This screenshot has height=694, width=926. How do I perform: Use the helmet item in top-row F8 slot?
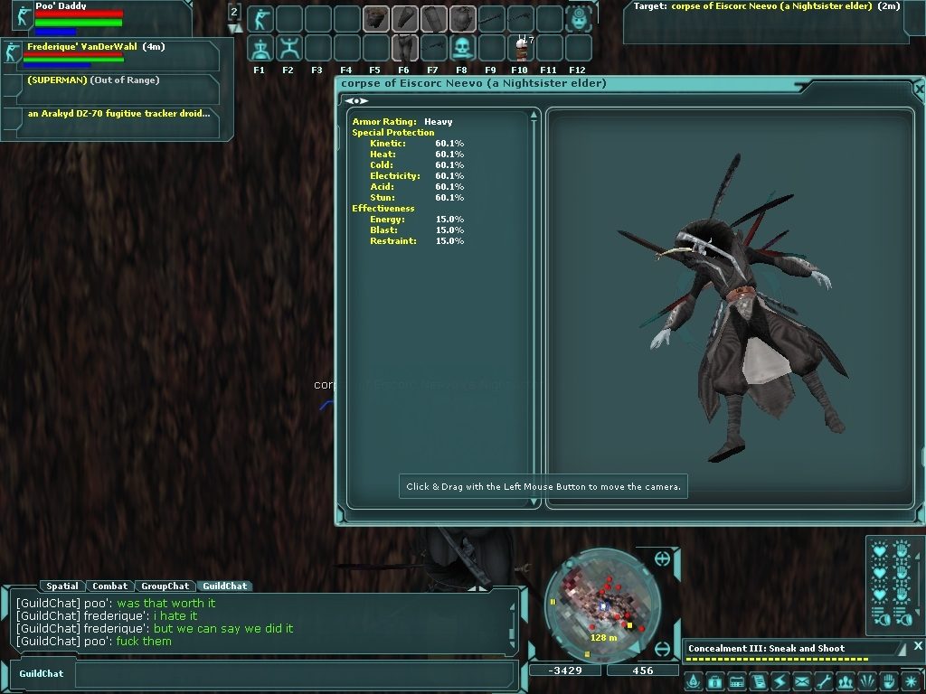click(x=462, y=19)
